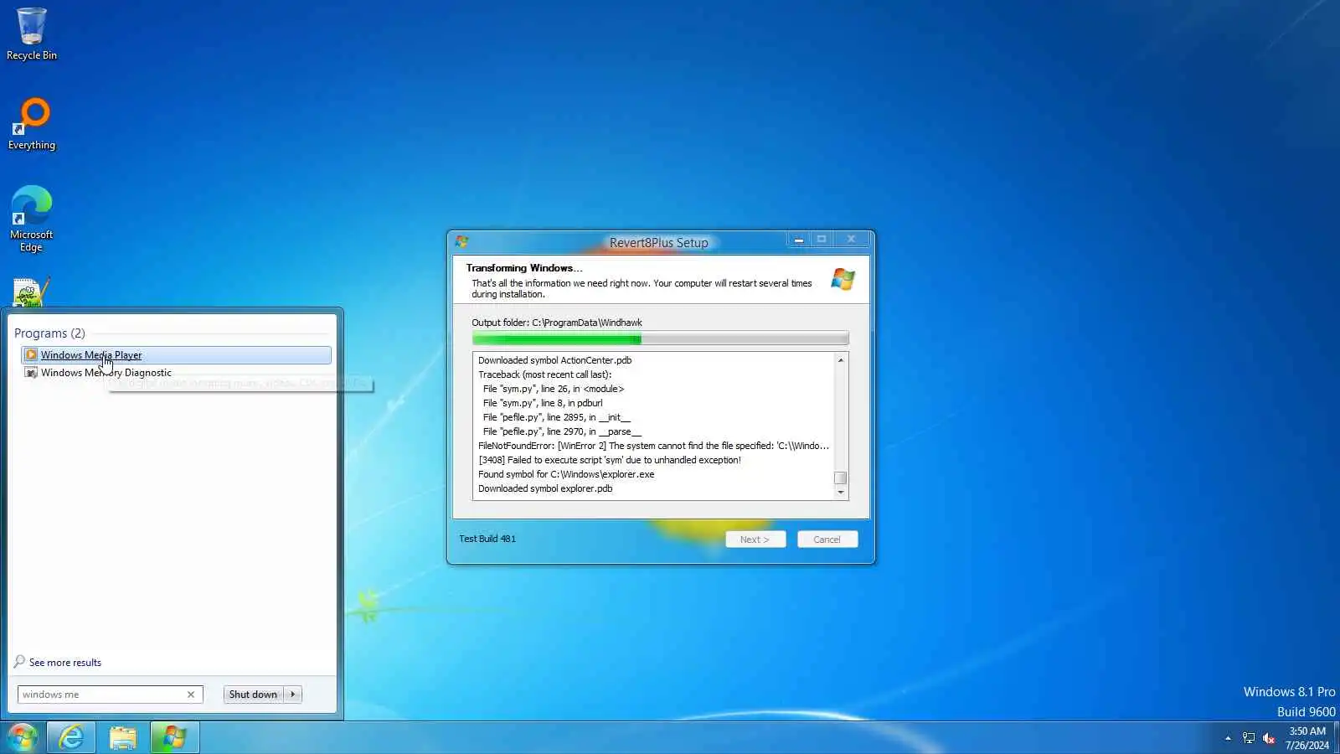
Task: Click the muted volume tray icon
Action: [x=1269, y=738]
